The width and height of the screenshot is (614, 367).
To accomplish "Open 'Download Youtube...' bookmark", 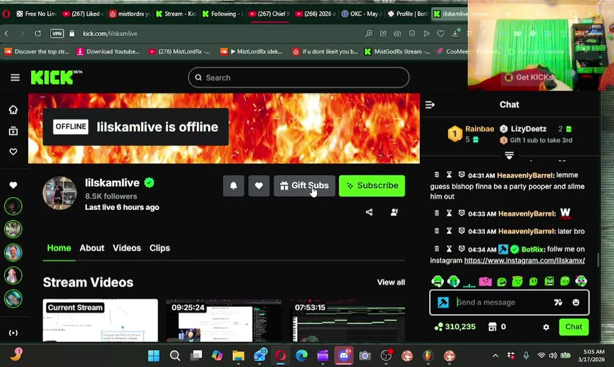I will [108, 51].
